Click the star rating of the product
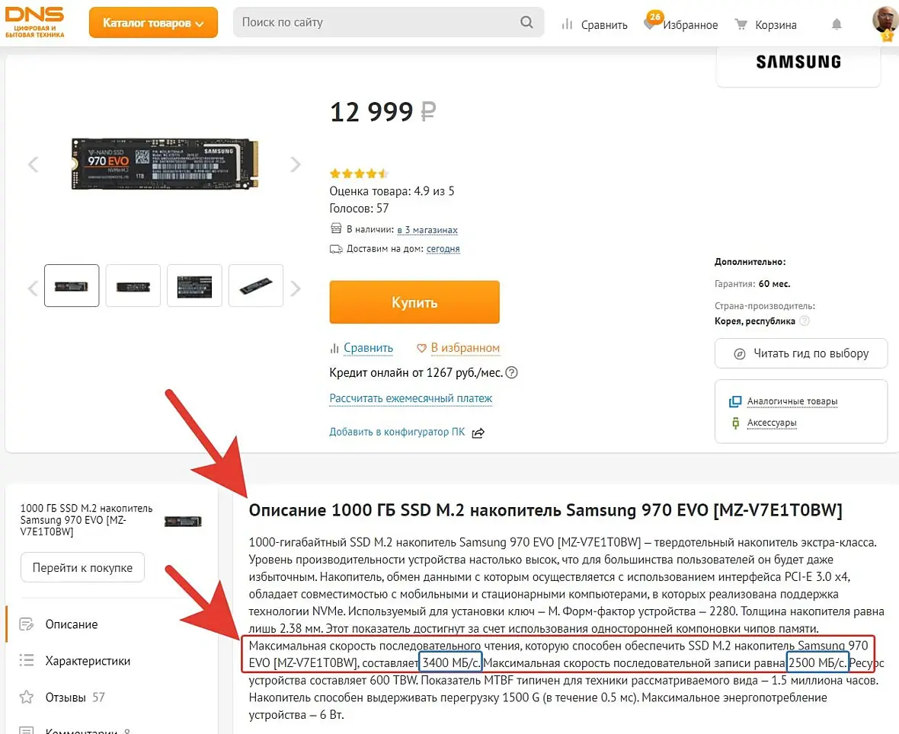899x734 pixels. [x=359, y=173]
